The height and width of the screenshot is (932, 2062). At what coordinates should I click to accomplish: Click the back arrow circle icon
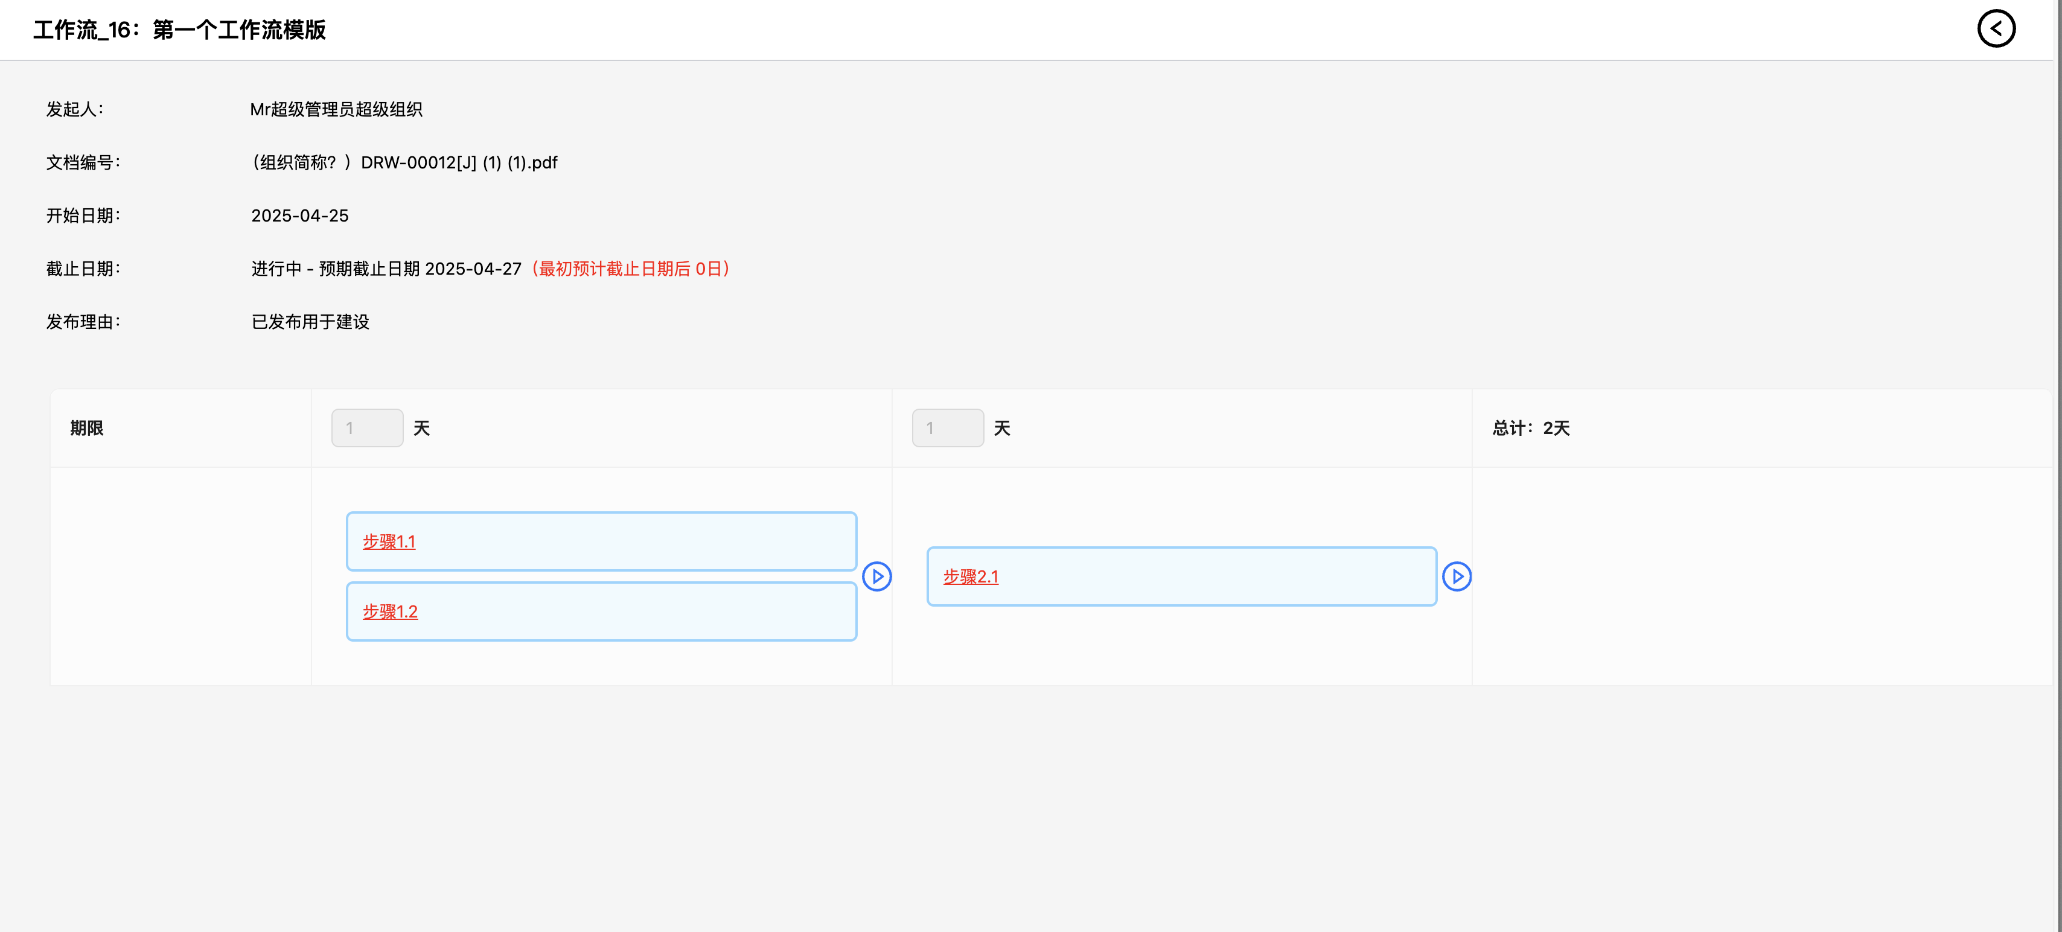click(1996, 30)
